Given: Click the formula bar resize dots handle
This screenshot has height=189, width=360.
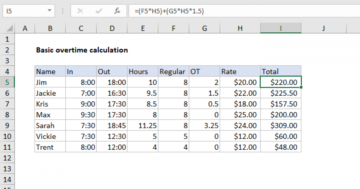Looking at the screenshot, I should [63, 11].
